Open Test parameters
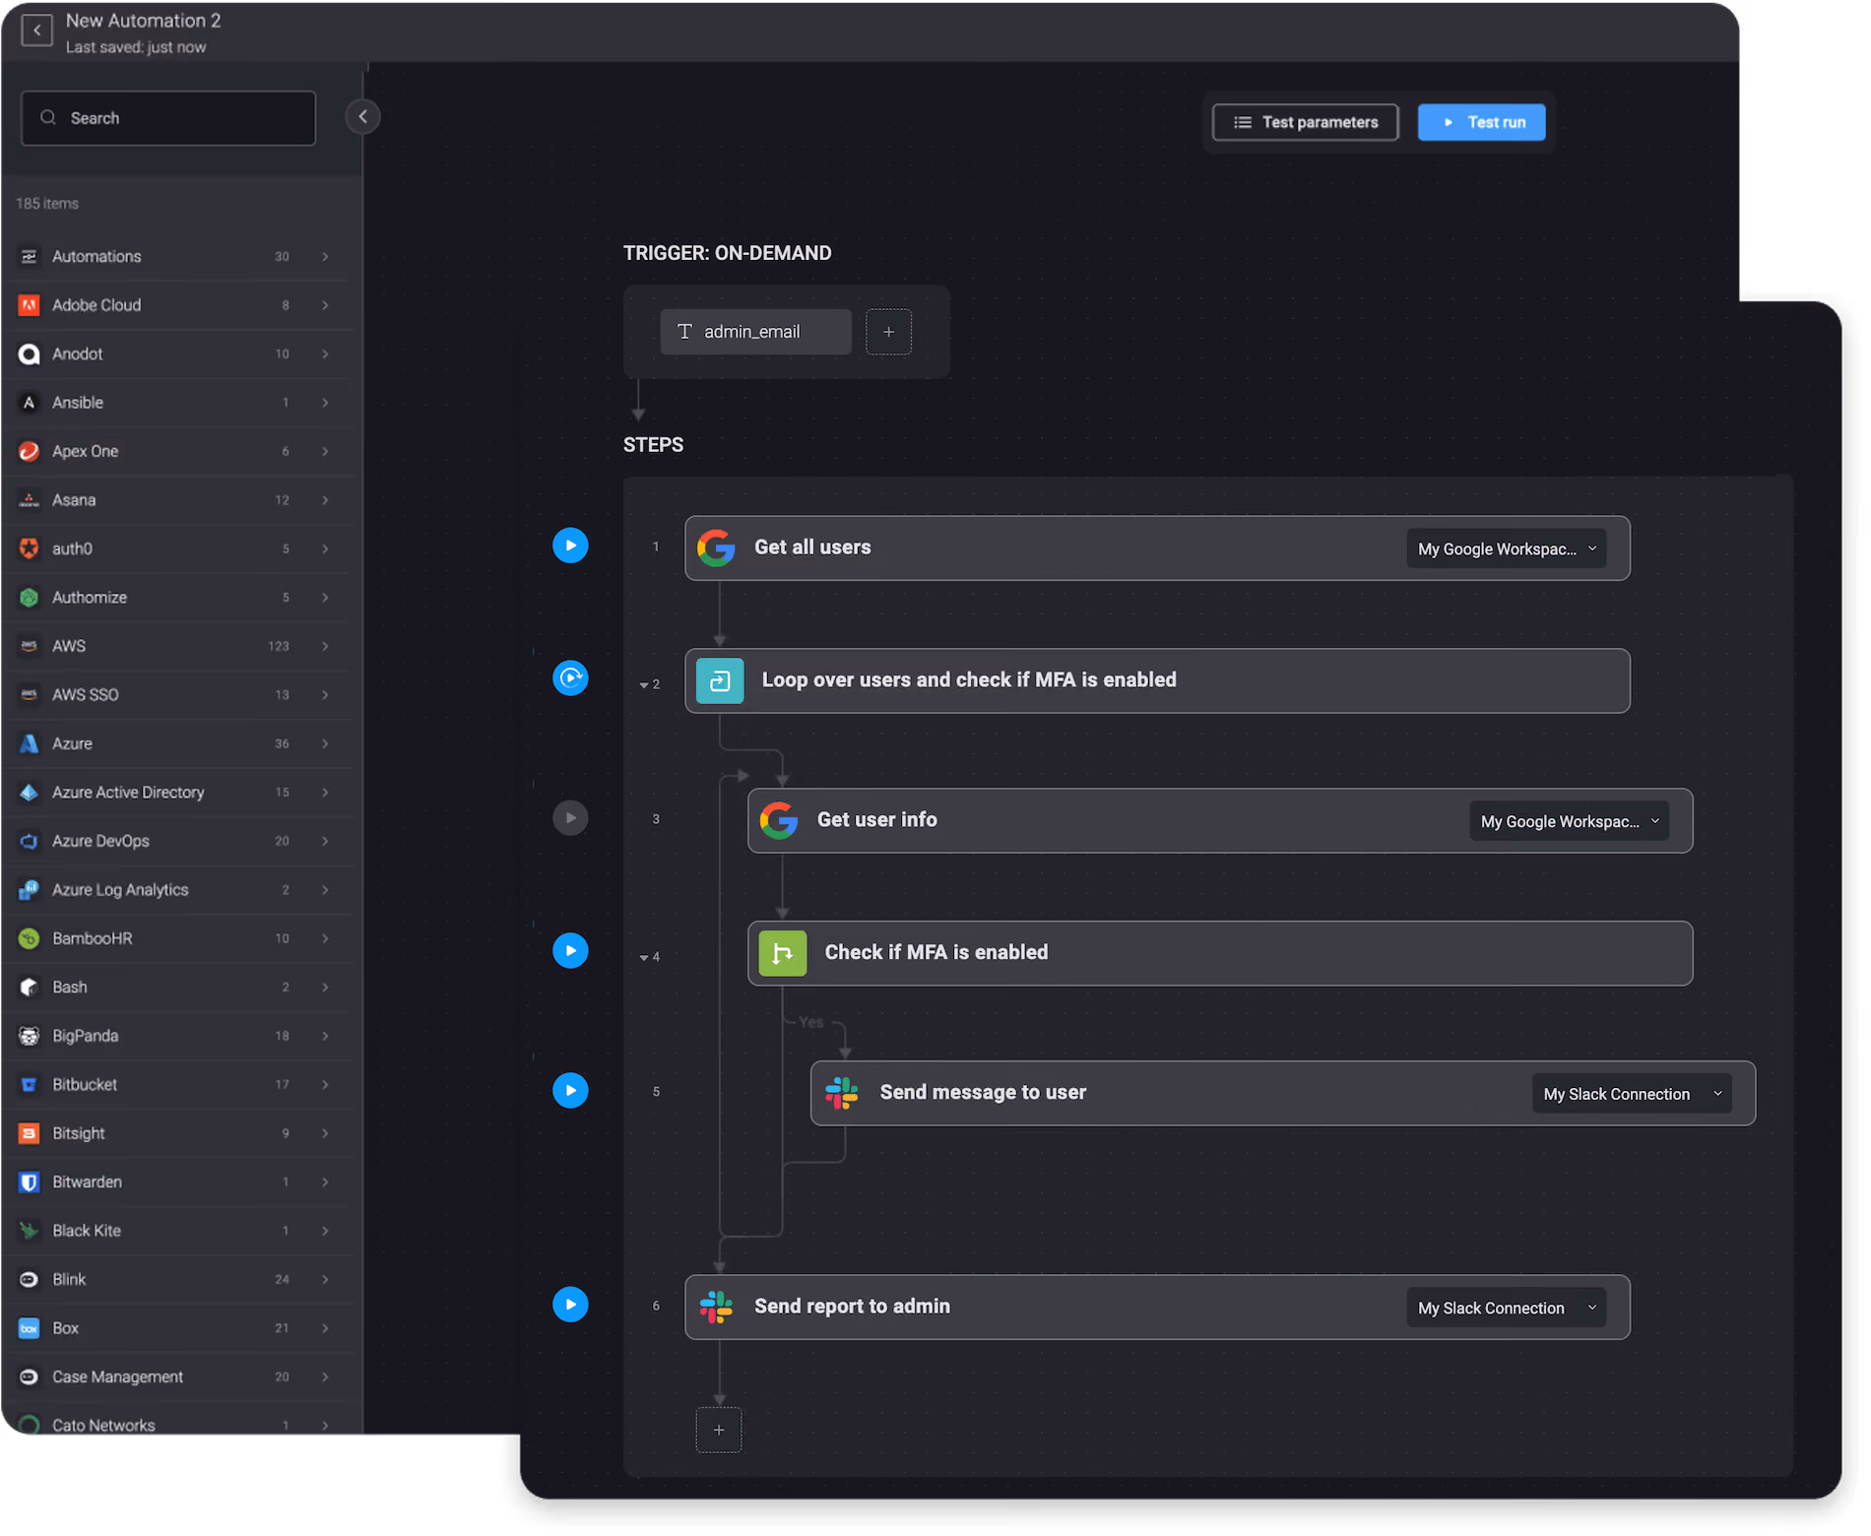Screen dimensions: 1871x1536 1305,122
